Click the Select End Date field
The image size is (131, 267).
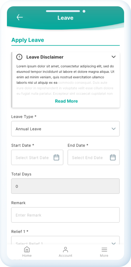point(93,157)
